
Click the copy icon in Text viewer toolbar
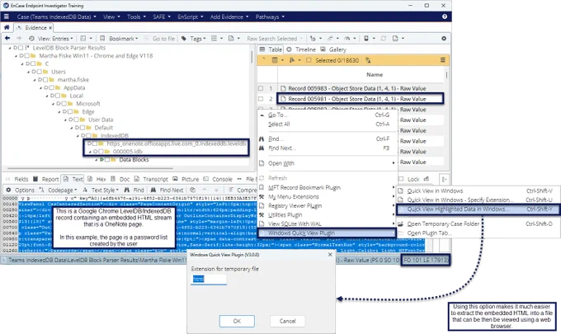192,190
